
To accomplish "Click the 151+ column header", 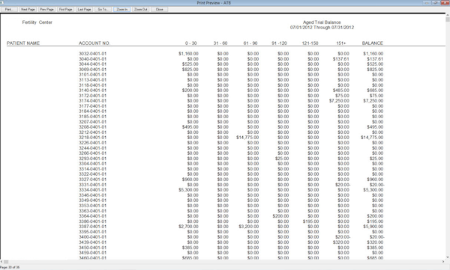I will pyautogui.click(x=341, y=43).
